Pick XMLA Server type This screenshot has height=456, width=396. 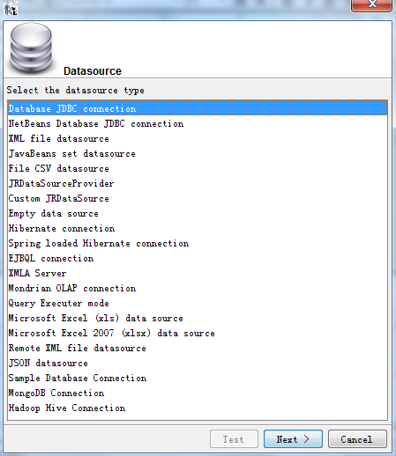pyautogui.click(x=198, y=273)
